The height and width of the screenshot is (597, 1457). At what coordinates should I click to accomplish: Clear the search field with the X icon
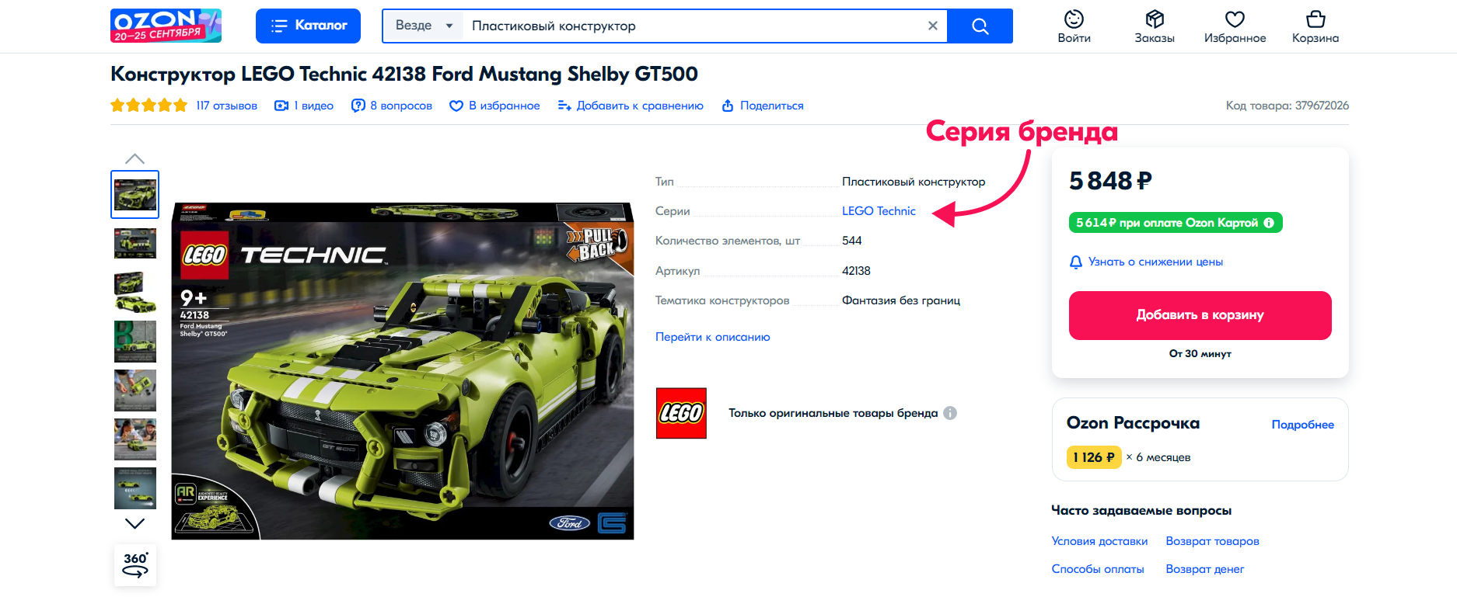932,26
